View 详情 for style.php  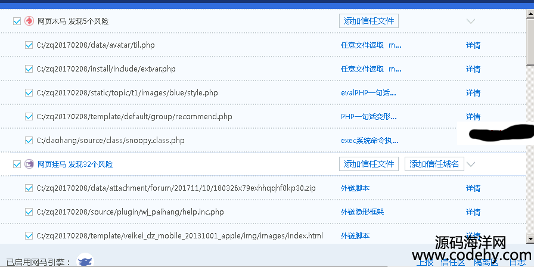[473, 92]
